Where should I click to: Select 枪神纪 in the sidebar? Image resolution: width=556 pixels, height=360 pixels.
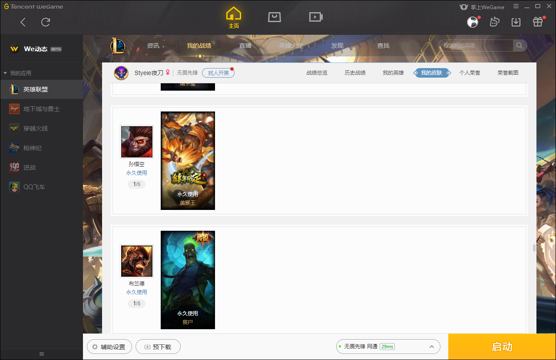point(41,148)
